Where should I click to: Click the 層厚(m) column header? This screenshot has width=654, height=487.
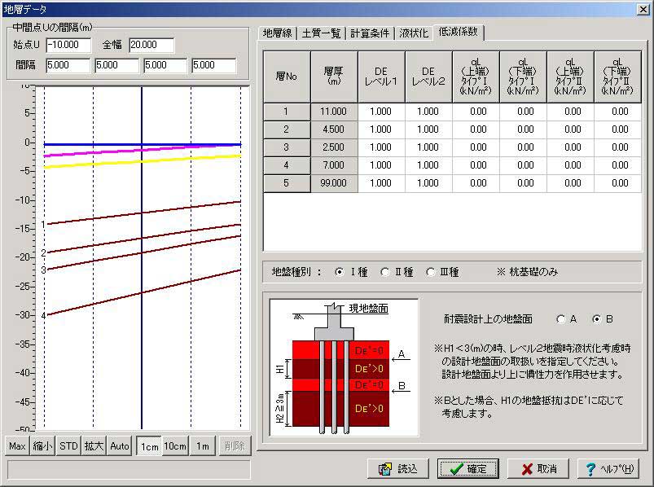pos(334,77)
